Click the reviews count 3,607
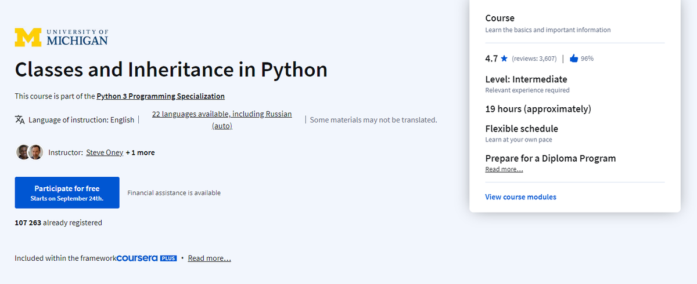Viewport: 697px width, 284px height. [534, 59]
